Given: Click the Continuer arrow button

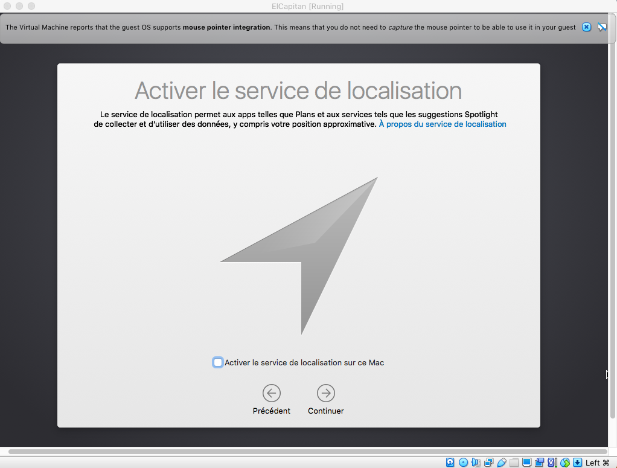Looking at the screenshot, I should 326,393.
